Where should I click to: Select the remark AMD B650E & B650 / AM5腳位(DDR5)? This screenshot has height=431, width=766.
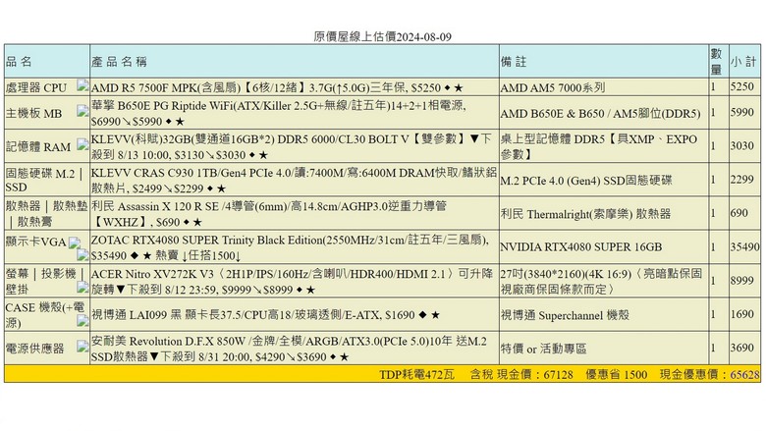click(600, 113)
